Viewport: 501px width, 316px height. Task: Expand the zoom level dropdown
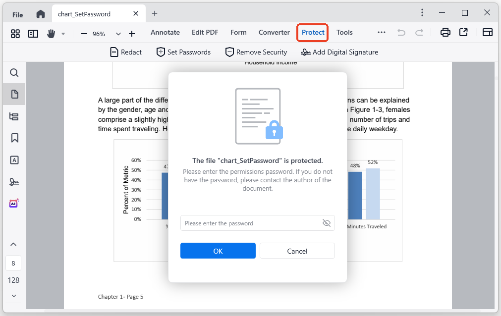[118, 34]
